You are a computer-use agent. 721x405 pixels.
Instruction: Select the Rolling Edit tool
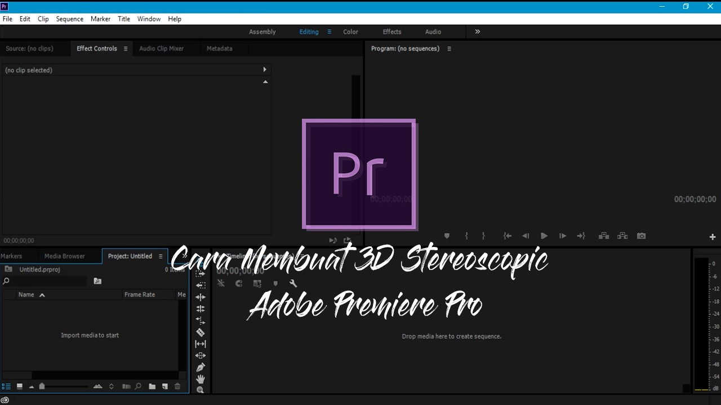(x=201, y=309)
